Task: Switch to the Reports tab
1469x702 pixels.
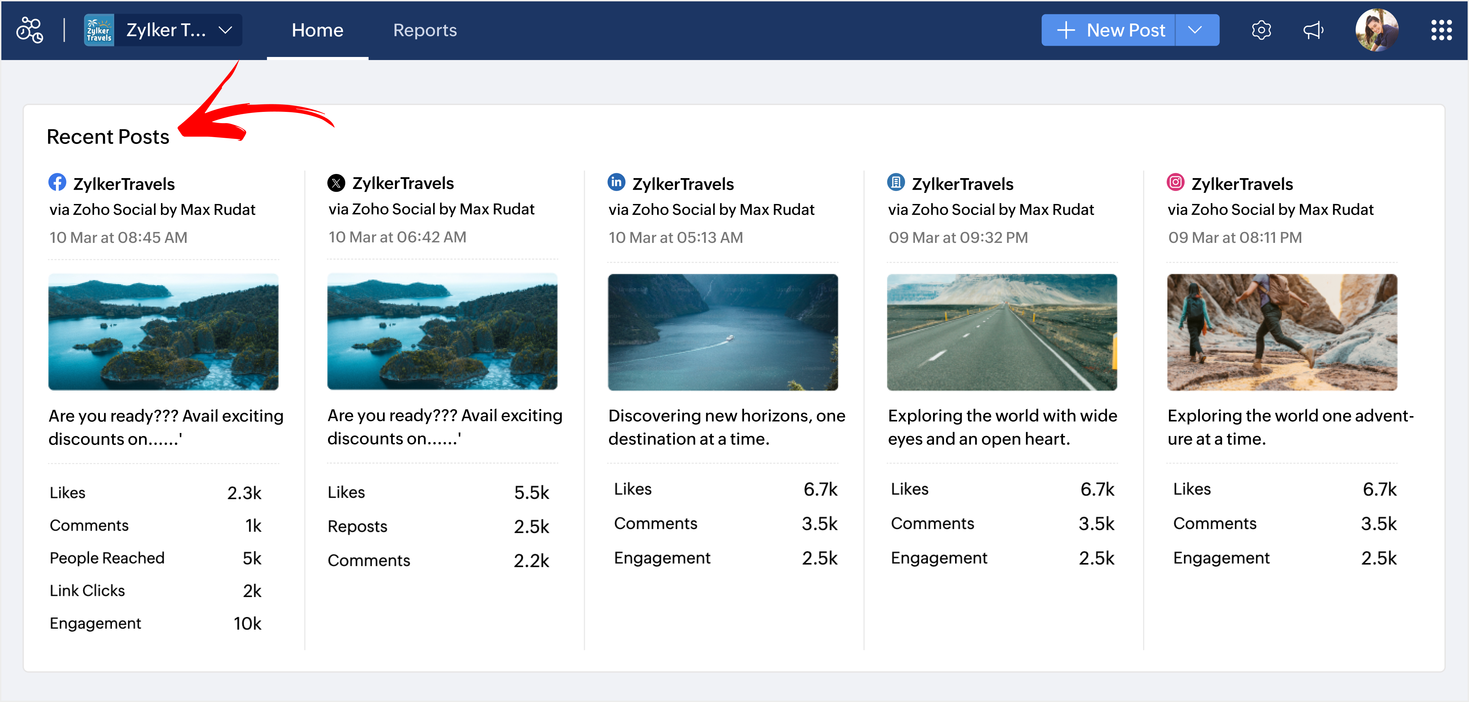Action: point(425,30)
